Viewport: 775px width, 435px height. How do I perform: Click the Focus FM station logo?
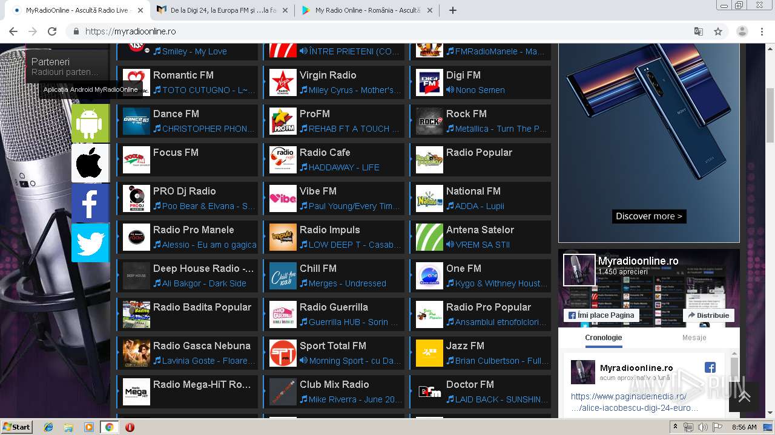point(136,159)
